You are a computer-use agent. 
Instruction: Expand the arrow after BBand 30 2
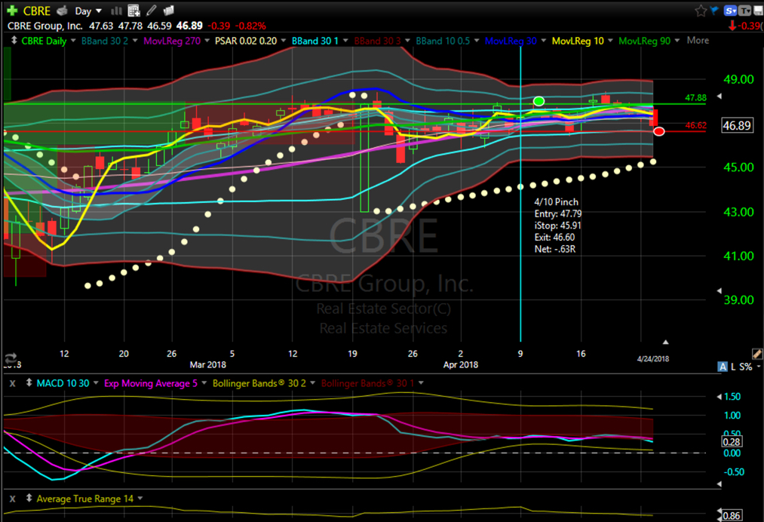tap(135, 41)
